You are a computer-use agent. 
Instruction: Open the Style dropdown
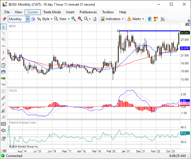point(45,19)
